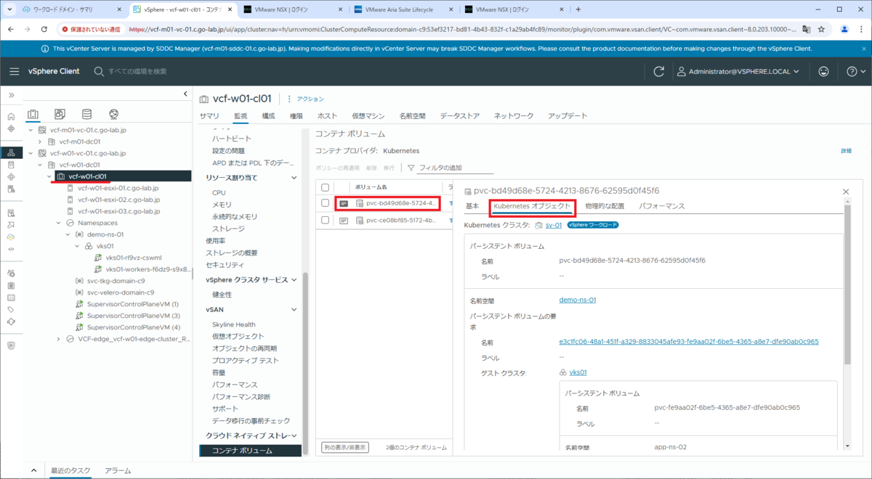Open a new browser tab

pyautogui.click(x=578, y=9)
